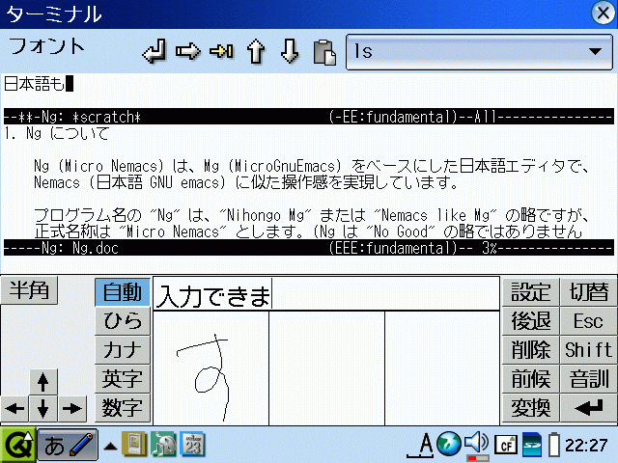Click the heading 1. Ng について

57,133
